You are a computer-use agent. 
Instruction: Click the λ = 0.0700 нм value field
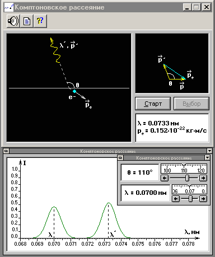[x=146, y=193]
